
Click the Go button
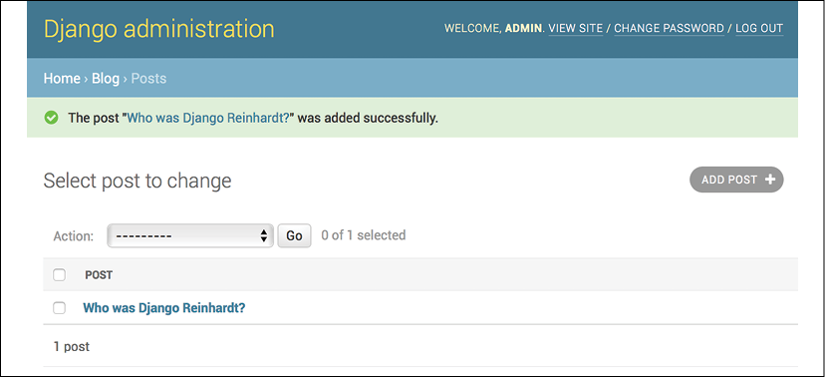(x=294, y=236)
